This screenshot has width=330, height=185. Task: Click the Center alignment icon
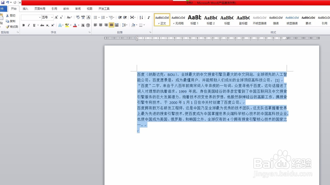101,25
